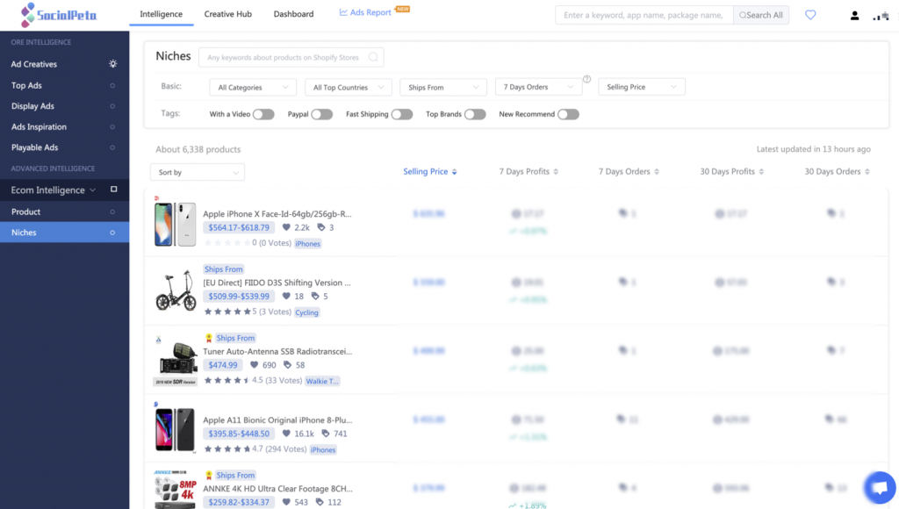This screenshot has width=899, height=509.
Task: Enable the New Recommend toggle
Action: [568, 115]
